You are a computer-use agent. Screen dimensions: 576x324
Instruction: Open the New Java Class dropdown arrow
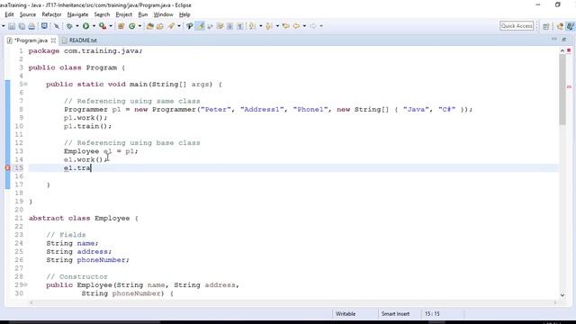[x=140, y=26]
